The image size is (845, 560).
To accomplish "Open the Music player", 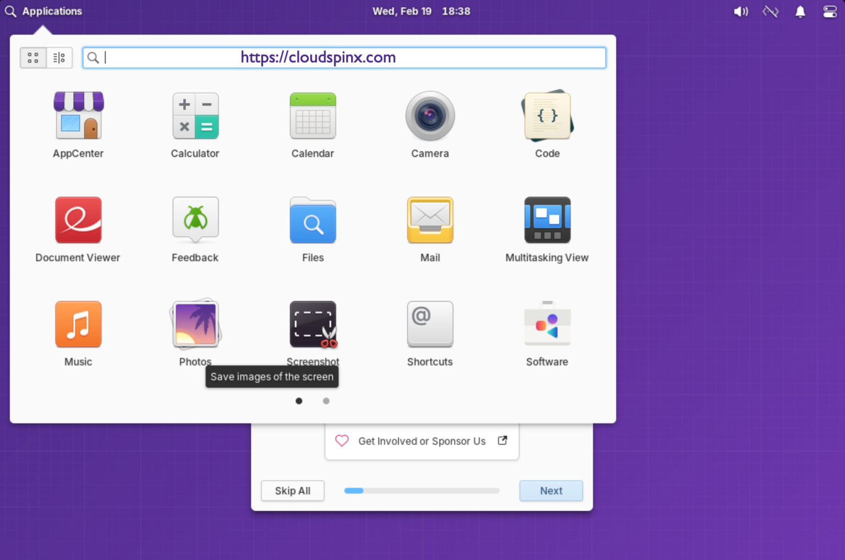I will [x=78, y=324].
